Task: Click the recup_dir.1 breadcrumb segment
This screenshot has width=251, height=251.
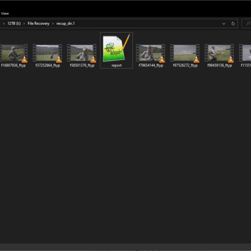Action: [66, 24]
